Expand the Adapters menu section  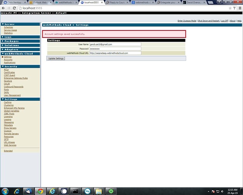click(20, 50)
